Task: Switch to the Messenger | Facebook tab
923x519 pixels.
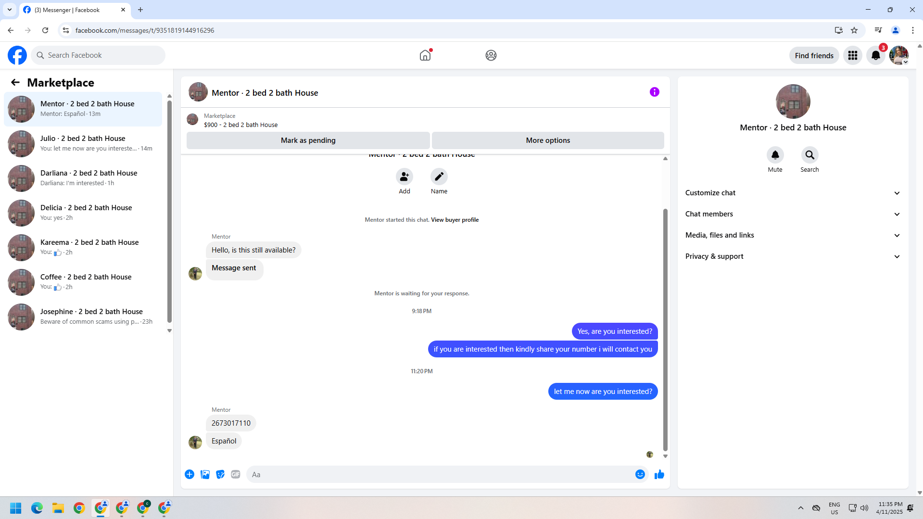Action: [75, 10]
